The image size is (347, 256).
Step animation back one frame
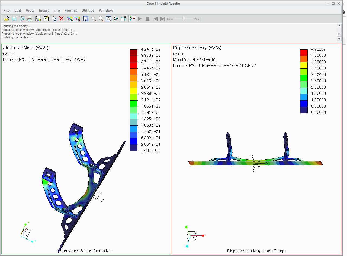point(155,19)
